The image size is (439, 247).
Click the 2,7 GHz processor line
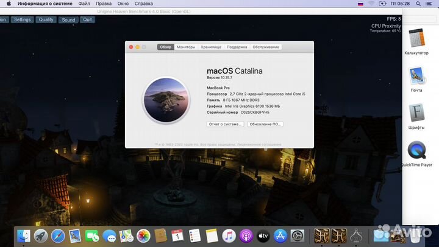click(256, 94)
